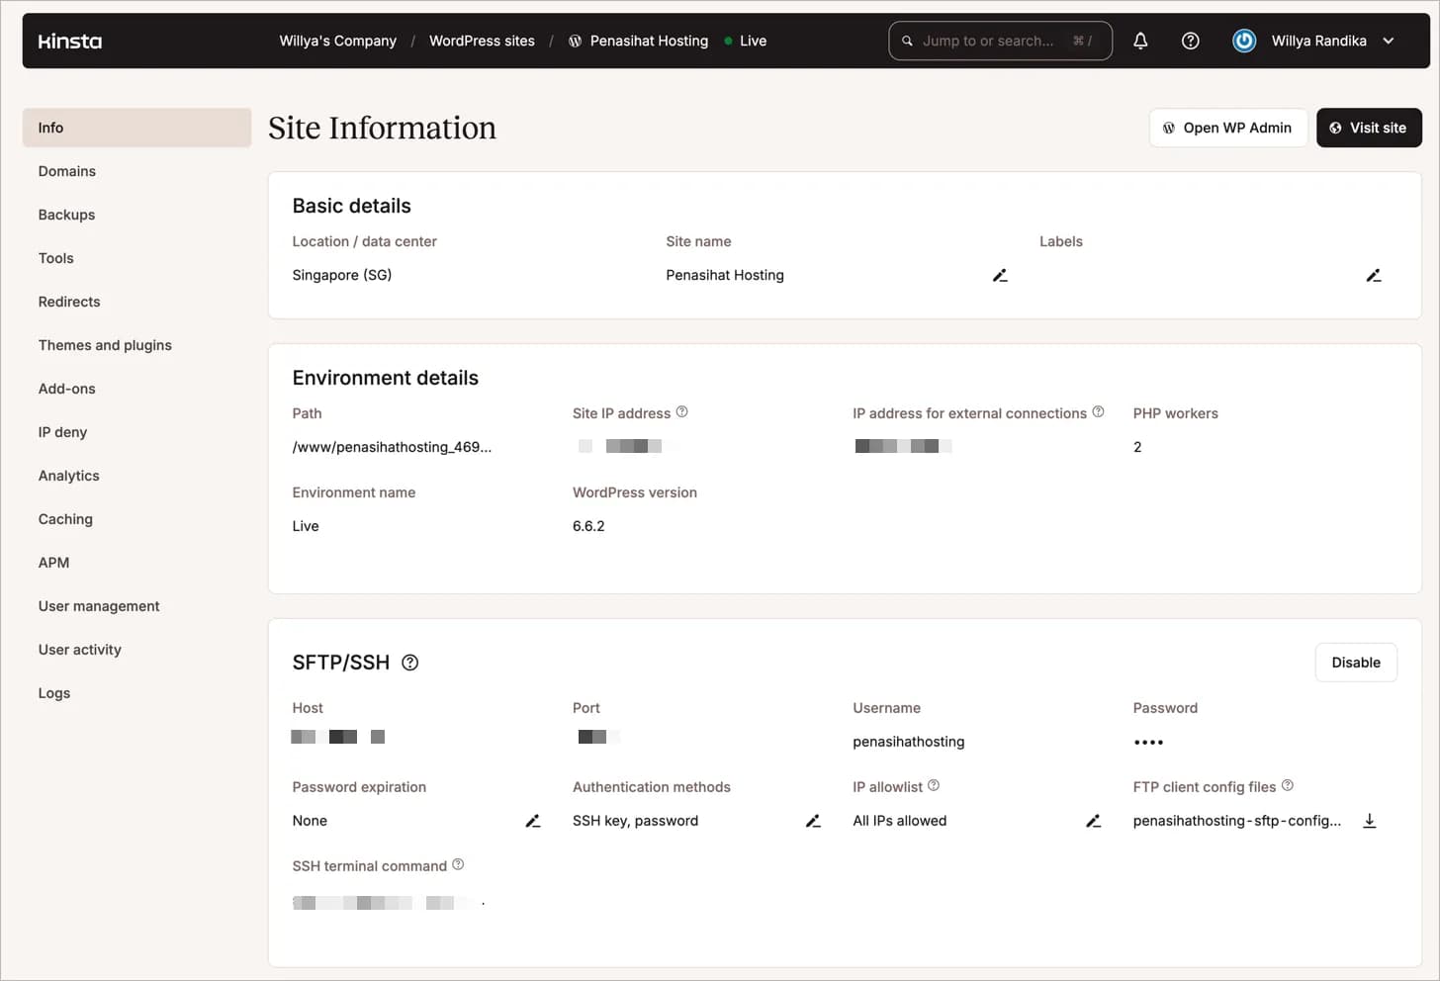Open the Backups section in the sidebar

coord(66,215)
